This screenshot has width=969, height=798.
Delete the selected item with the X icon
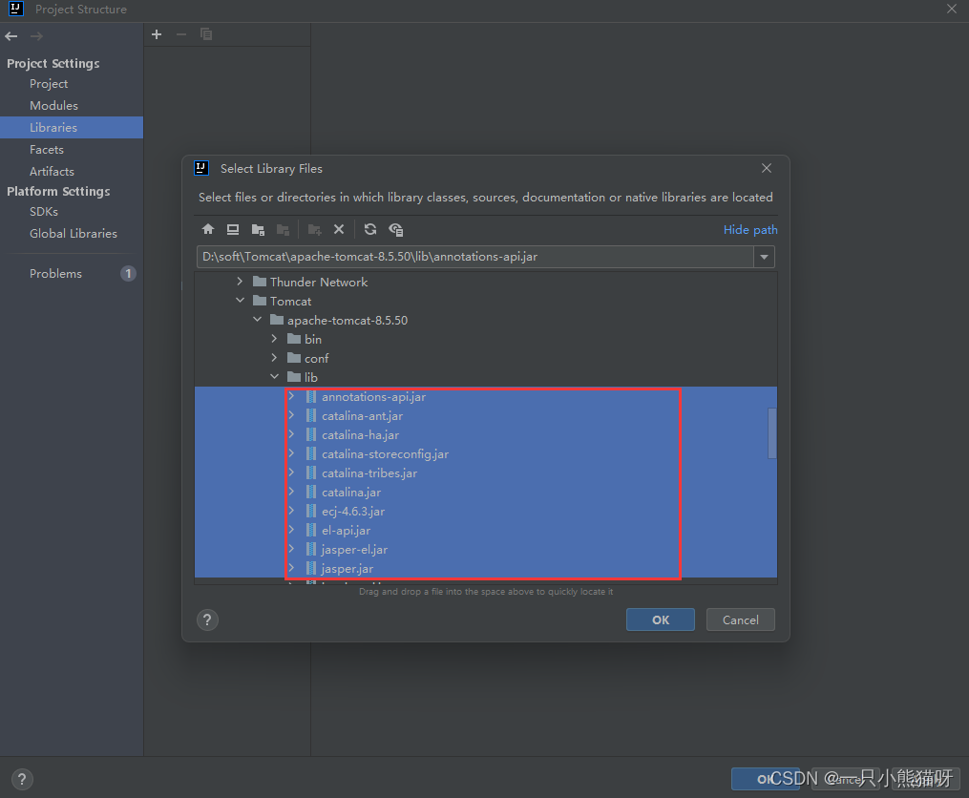tap(339, 229)
